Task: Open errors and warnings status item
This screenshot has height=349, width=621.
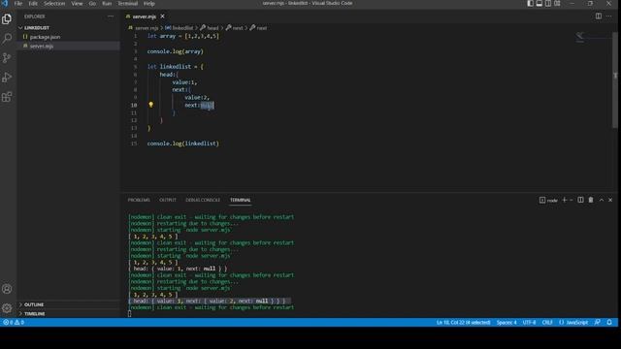Action: [x=14, y=323]
